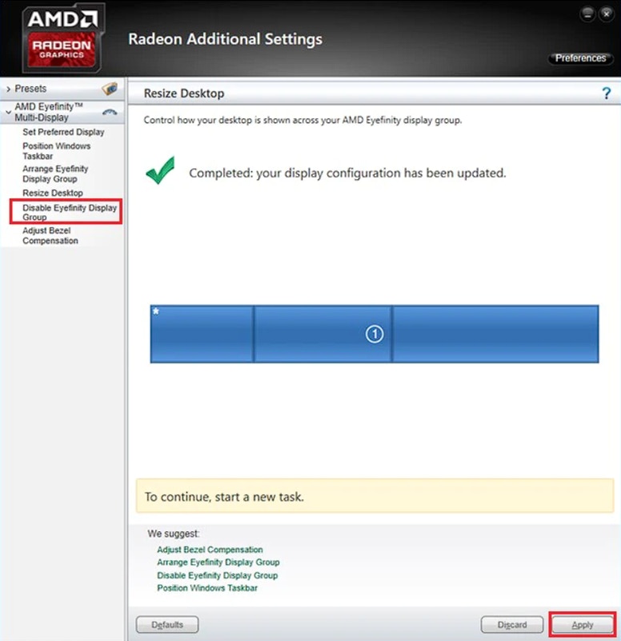Open Adjust Bezel Compensation in sidebar
Screen dimensions: 621x641
tap(50, 235)
